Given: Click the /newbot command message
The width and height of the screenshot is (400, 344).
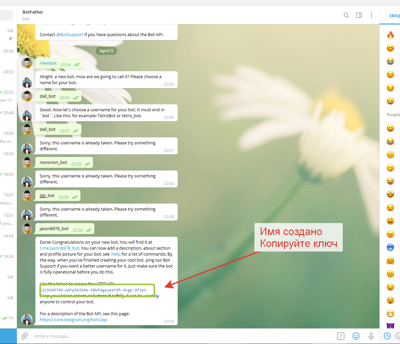Looking at the screenshot, I should 48,63.
